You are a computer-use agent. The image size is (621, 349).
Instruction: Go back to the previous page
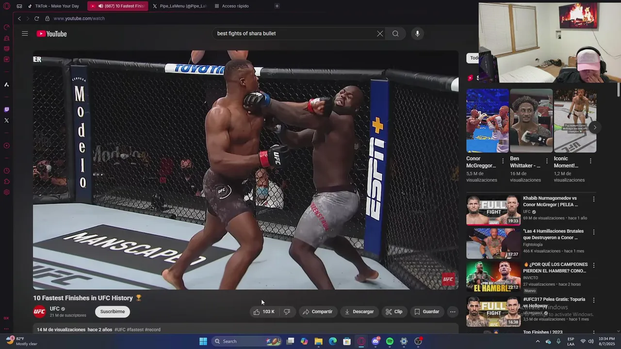(19, 18)
